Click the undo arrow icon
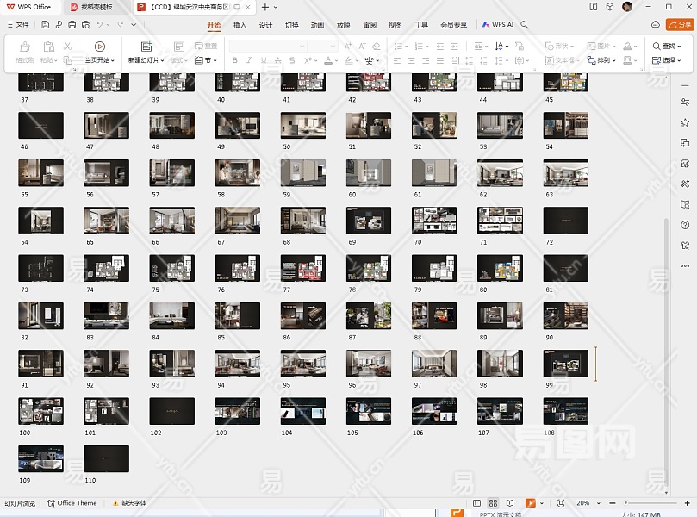 (x=99, y=25)
